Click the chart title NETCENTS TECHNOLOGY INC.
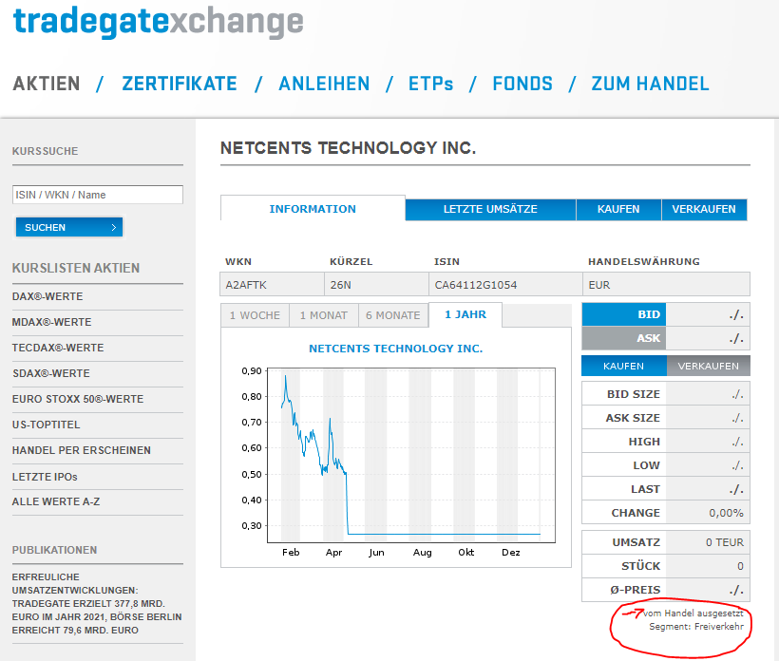Screen dimensions: 779x661 (396, 349)
